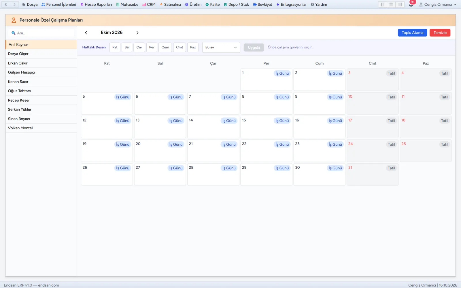Expand the Cengiz Ormancı user menu

click(x=438, y=4)
